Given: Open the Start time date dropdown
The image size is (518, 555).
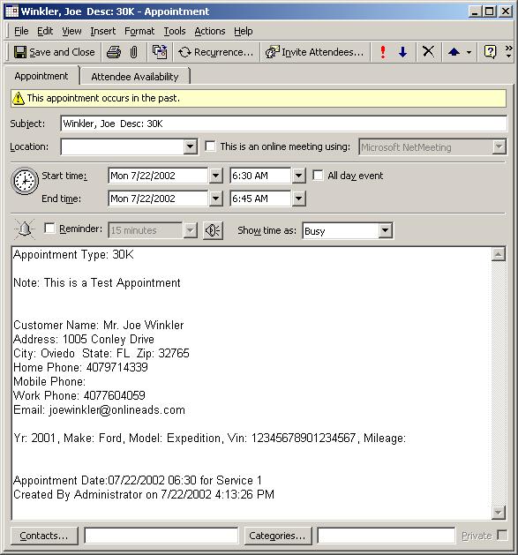Looking at the screenshot, I should pos(215,176).
